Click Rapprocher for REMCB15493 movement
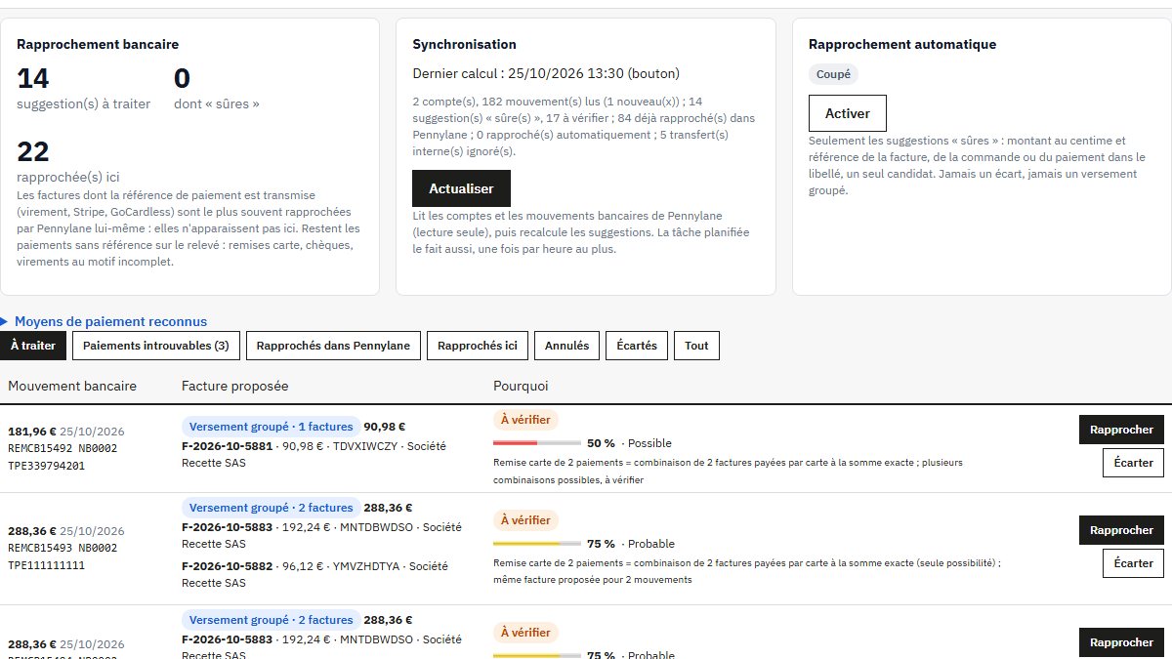 1121,530
